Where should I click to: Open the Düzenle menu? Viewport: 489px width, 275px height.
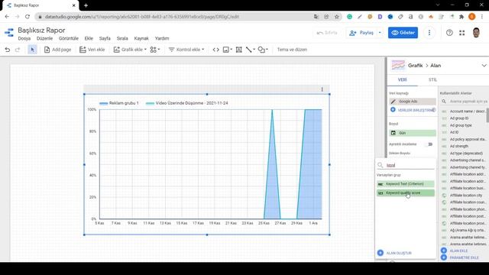(44, 38)
